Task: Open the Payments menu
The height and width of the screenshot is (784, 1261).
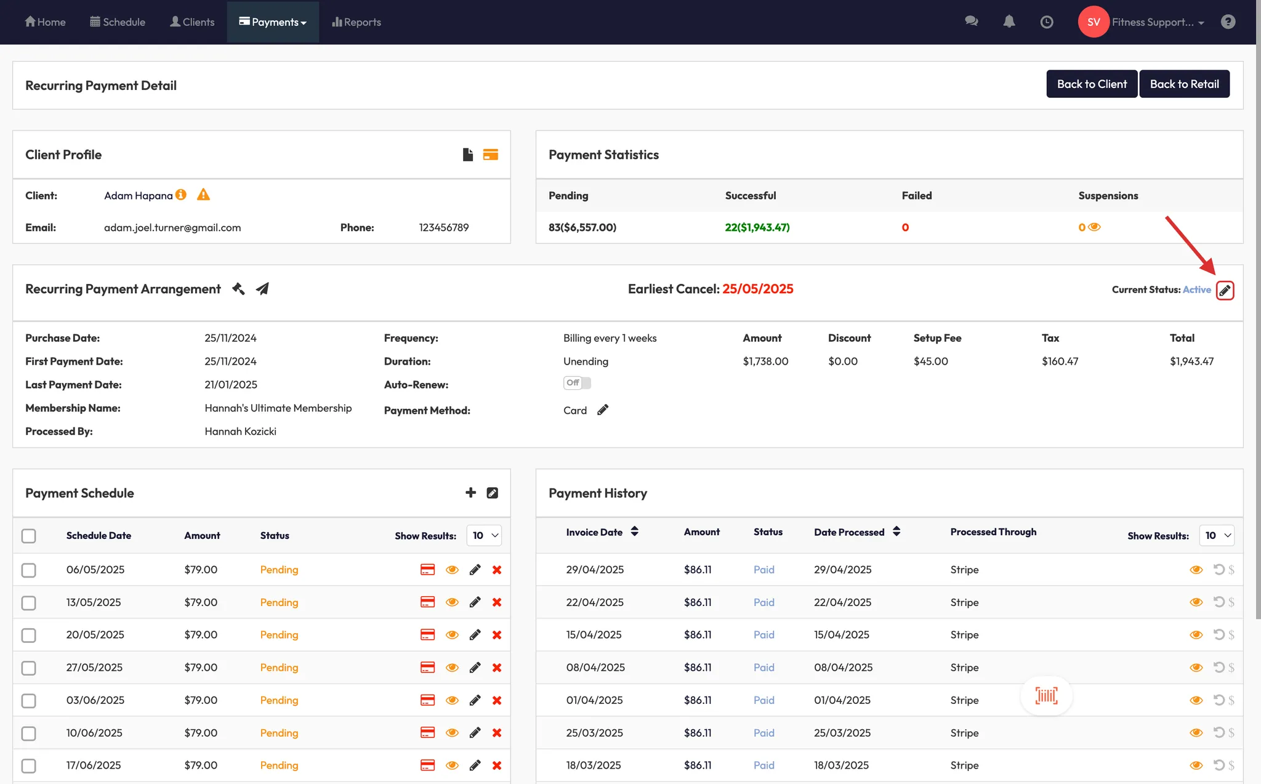Action: (x=273, y=22)
